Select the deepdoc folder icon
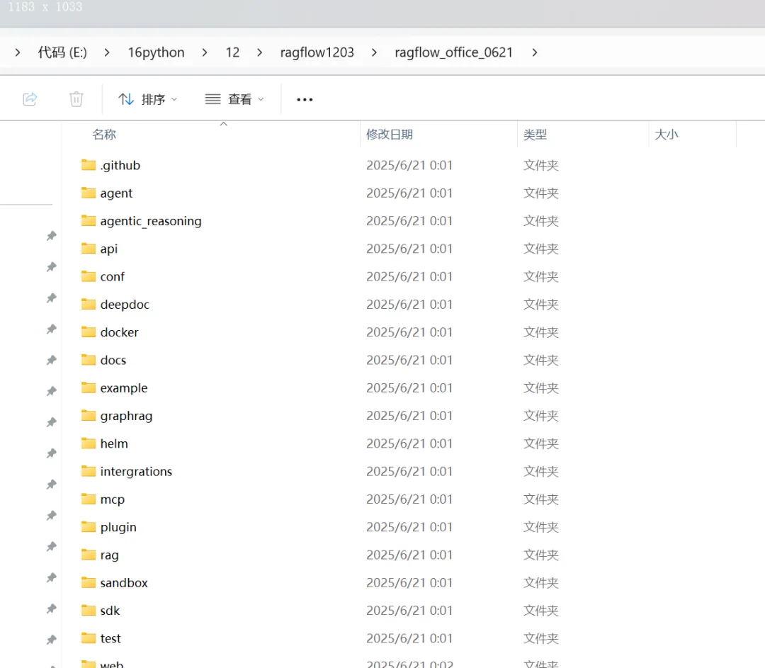This screenshot has height=668, width=765. click(x=89, y=304)
